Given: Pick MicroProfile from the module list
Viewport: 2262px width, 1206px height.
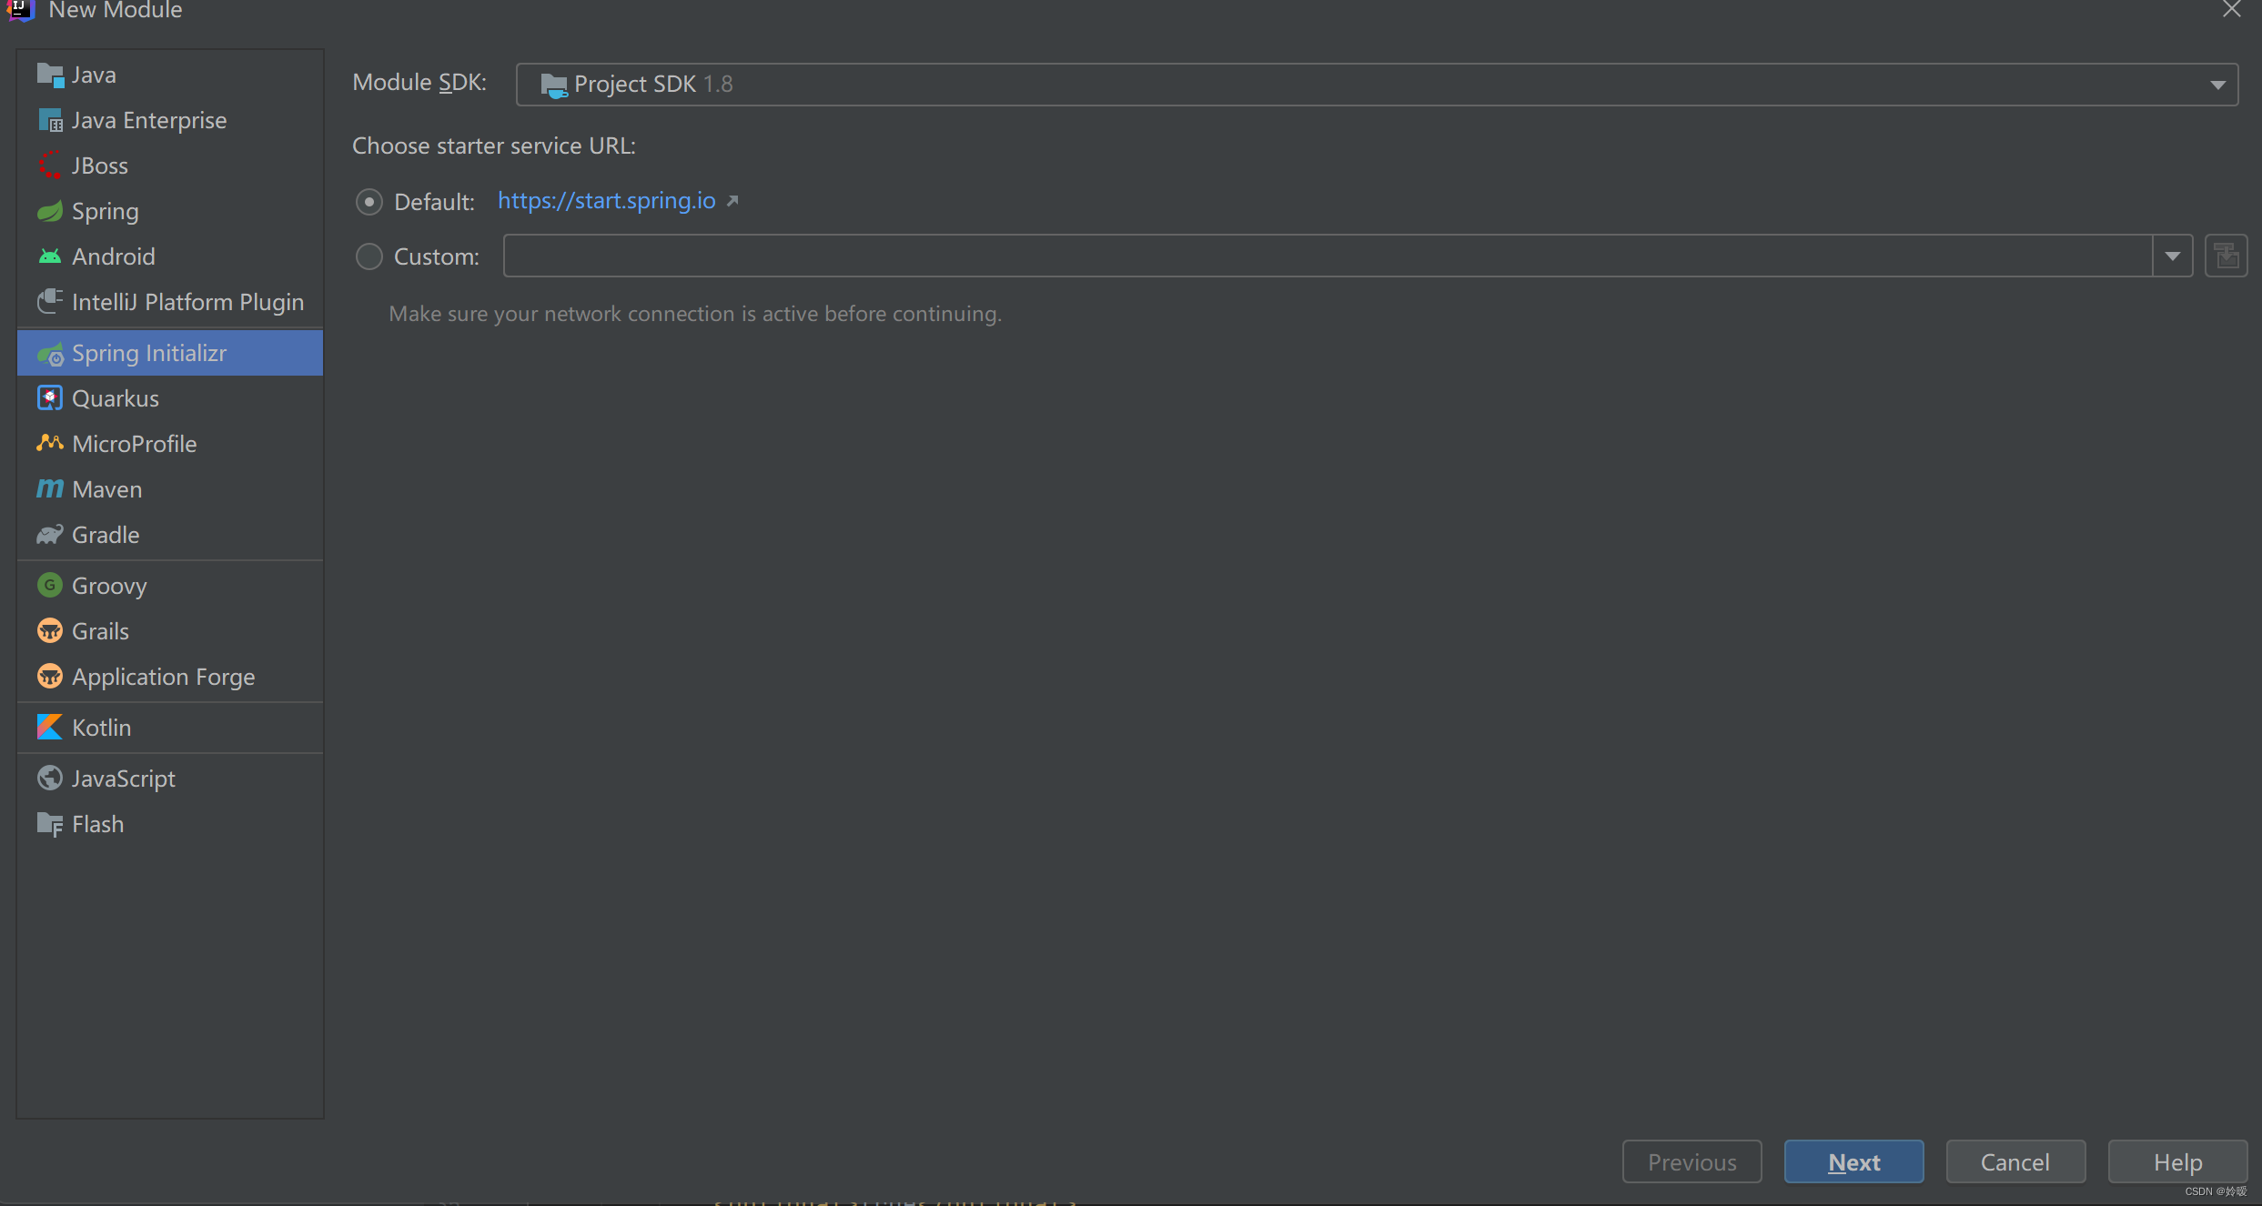Looking at the screenshot, I should [x=134, y=444].
